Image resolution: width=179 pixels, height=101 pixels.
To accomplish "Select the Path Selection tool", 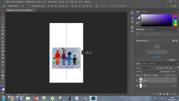I will [2, 69].
